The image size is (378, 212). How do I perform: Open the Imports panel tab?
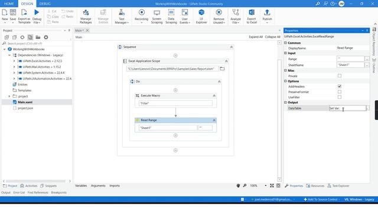point(115,185)
